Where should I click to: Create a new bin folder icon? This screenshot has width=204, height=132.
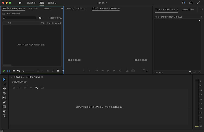[58, 71]
